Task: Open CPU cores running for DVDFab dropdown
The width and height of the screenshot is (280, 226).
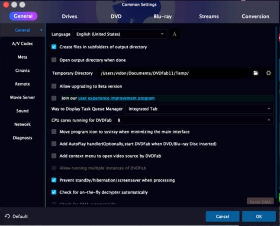Action: [193, 120]
